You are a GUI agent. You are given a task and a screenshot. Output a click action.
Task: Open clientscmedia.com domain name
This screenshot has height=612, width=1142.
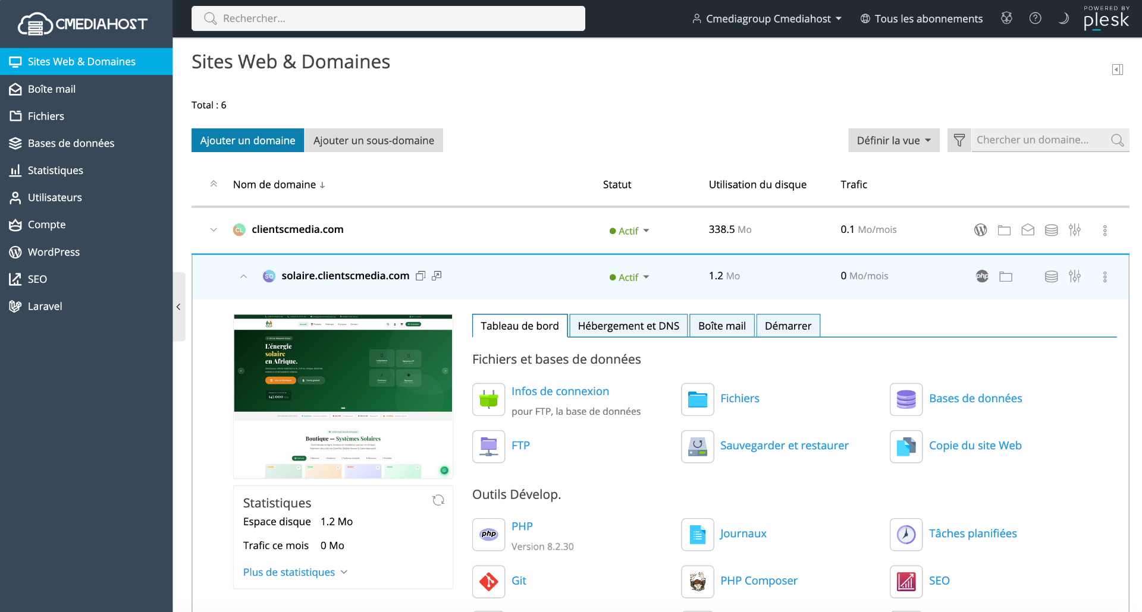pos(297,229)
